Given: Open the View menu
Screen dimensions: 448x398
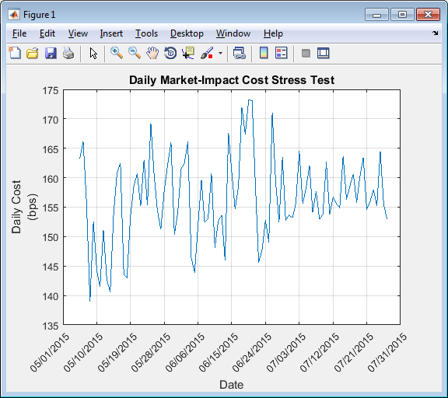Looking at the screenshot, I should point(78,33).
